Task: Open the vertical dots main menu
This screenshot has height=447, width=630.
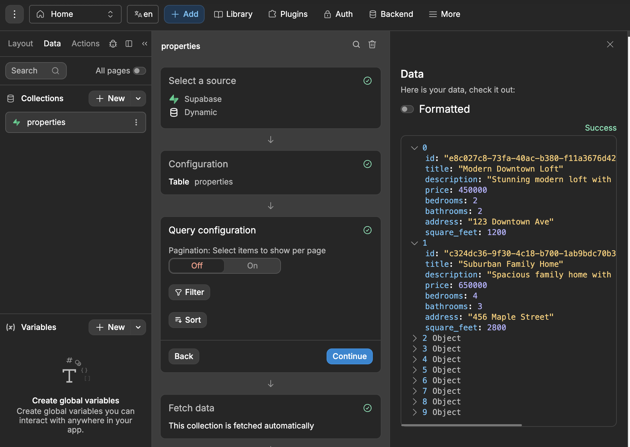Action: tap(14, 14)
